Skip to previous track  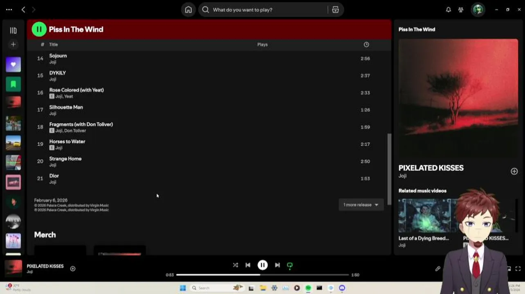pyautogui.click(x=248, y=265)
